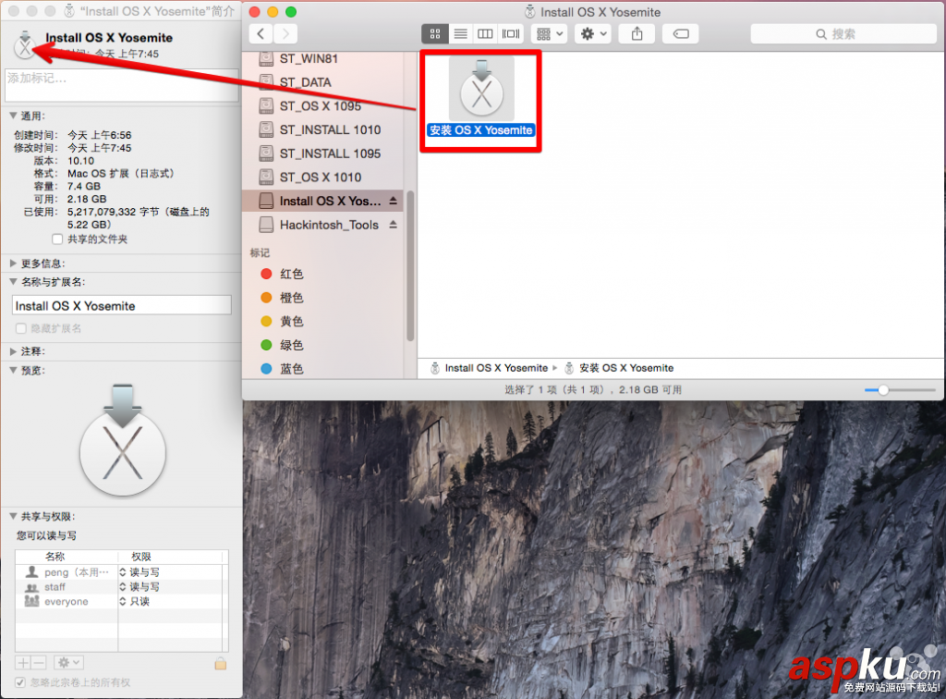Screen dimensions: 946x699
Task: Switch Finder to column view
Action: click(x=485, y=34)
